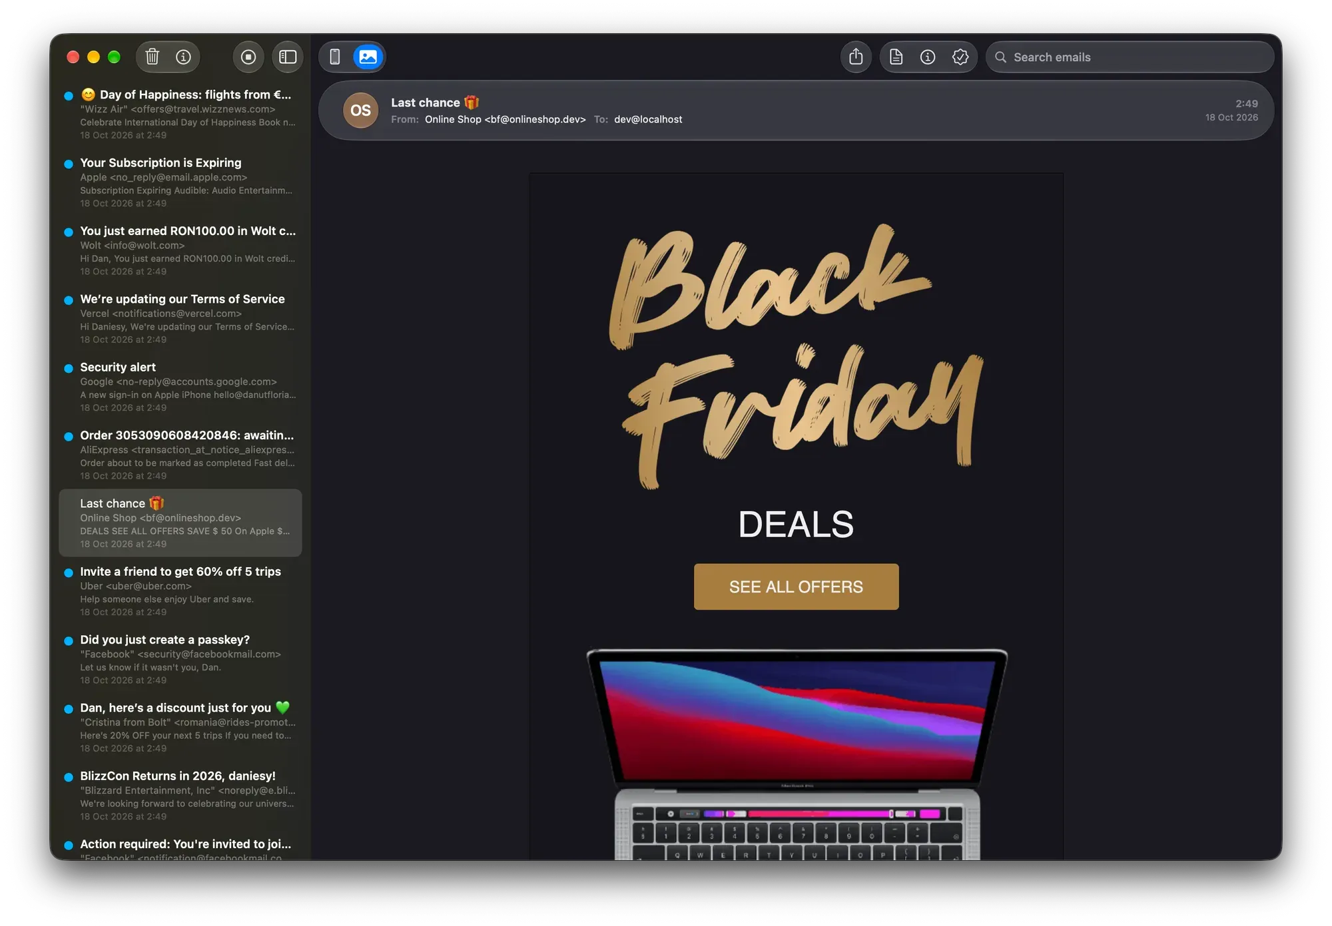Click the SEE ALL OFFERS button
Image resolution: width=1332 pixels, height=926 pixels.
(796, 586)
